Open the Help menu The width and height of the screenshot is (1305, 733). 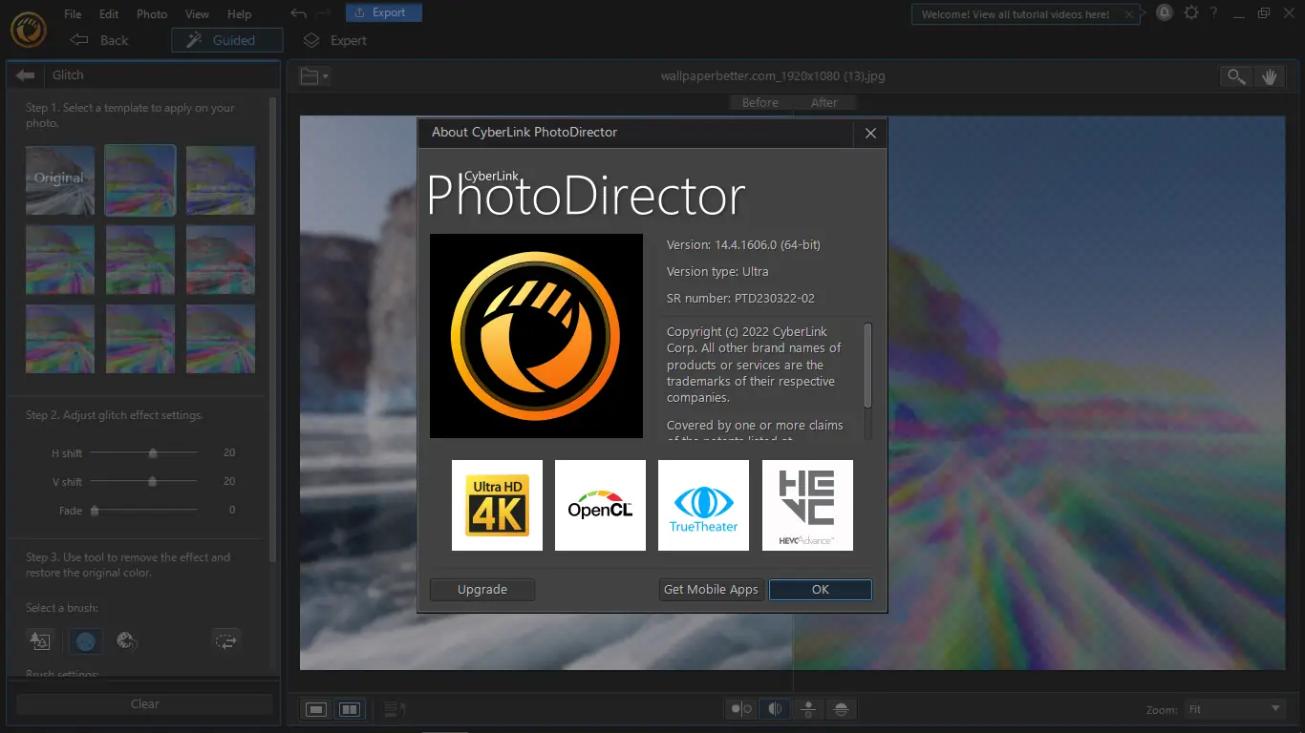coord(239,14)
